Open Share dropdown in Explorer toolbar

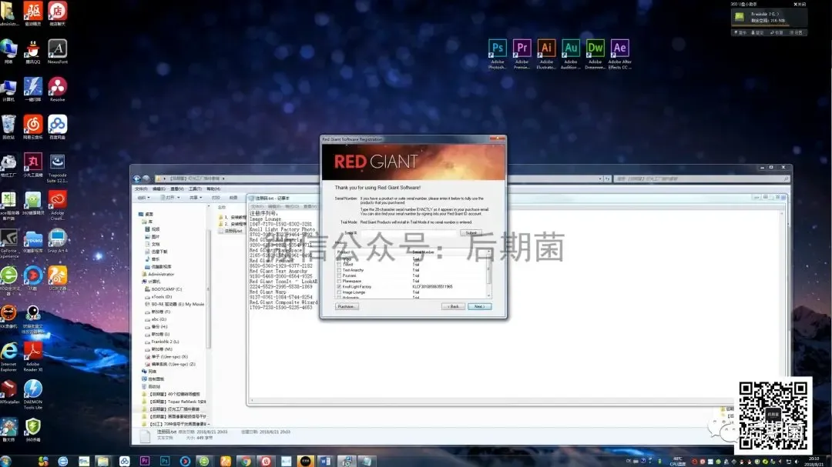pyautogui.click(x=196, y=198)
